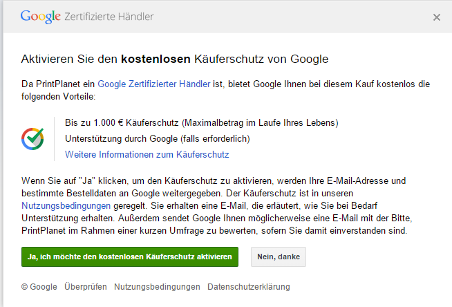The image size is (452, 307).
Task: Click the Zertifizierte Händler header title
Action: [x=109, y=17]
